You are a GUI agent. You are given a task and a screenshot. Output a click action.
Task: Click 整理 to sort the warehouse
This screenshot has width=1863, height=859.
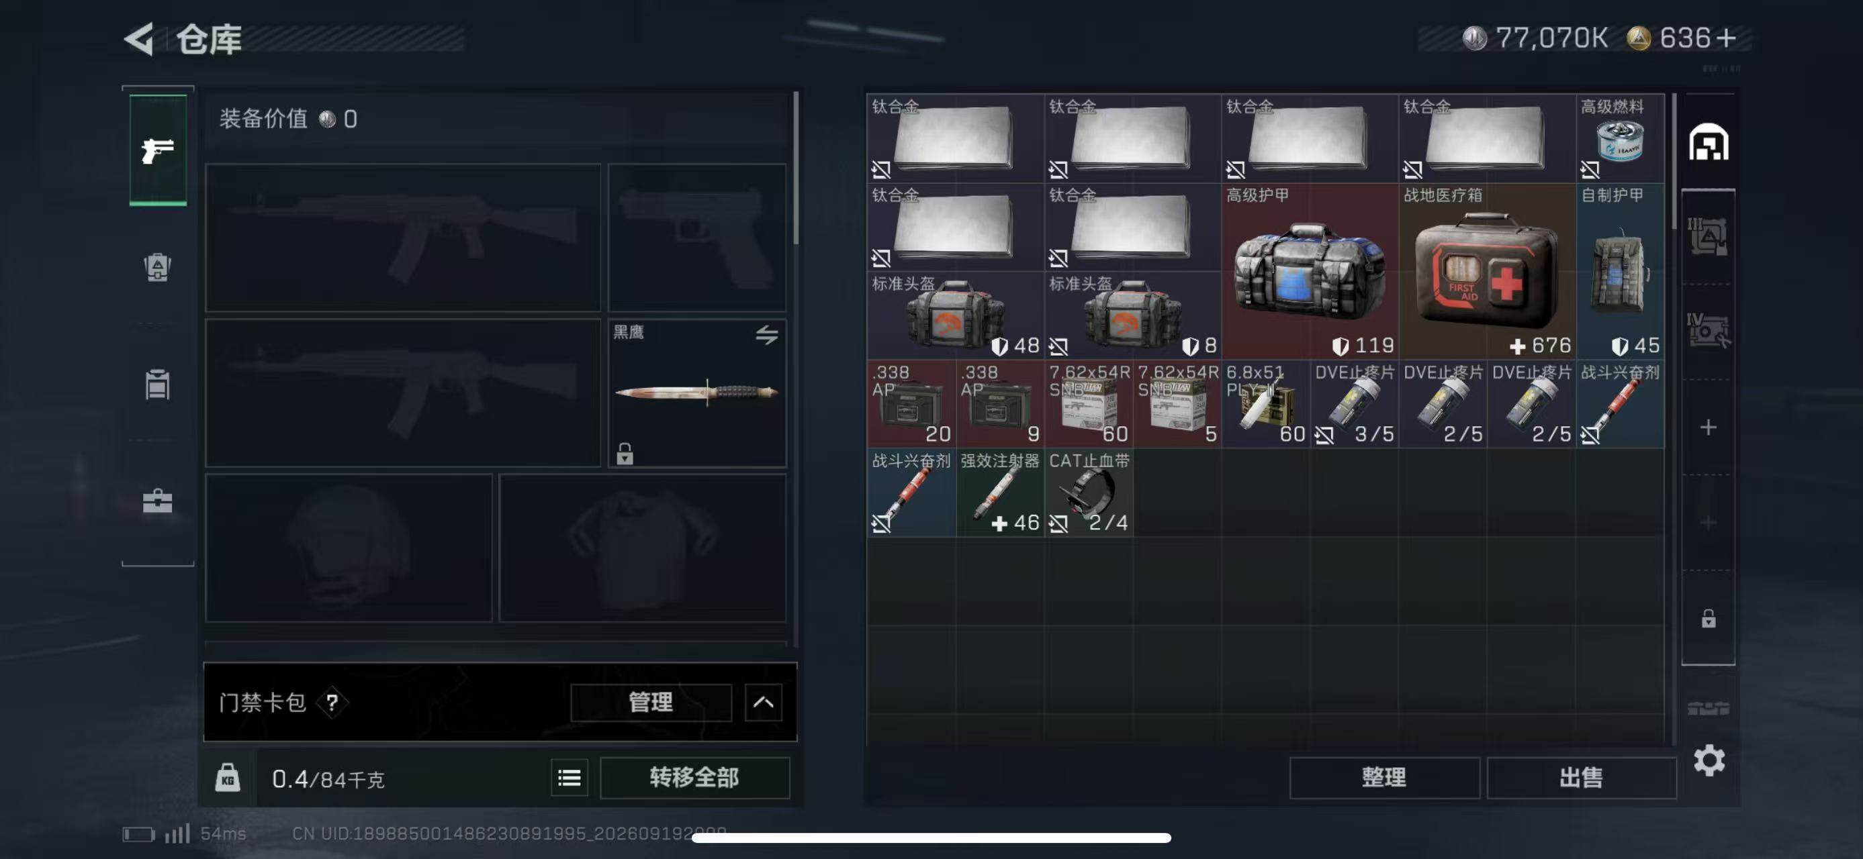point(1383,777)
